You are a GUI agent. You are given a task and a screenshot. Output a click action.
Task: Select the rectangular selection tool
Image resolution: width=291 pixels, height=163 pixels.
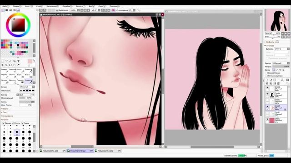click(x=3, y=61)
